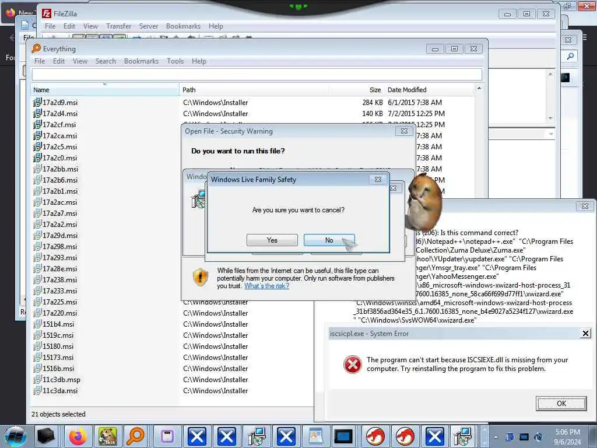Viewport: 597px width, 448px height.
Task: Select file 15180.msi
Action: pyautogui.click(x=58, y=346)
